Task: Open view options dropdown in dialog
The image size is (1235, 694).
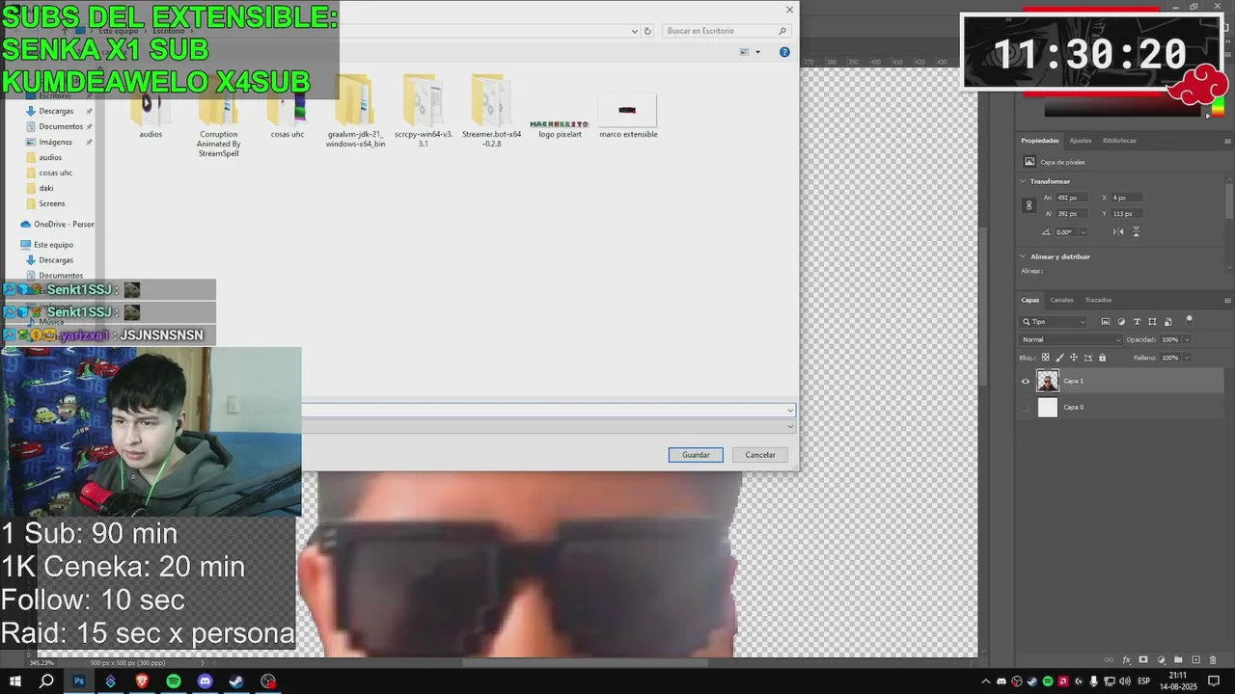Action: point(758,52)
